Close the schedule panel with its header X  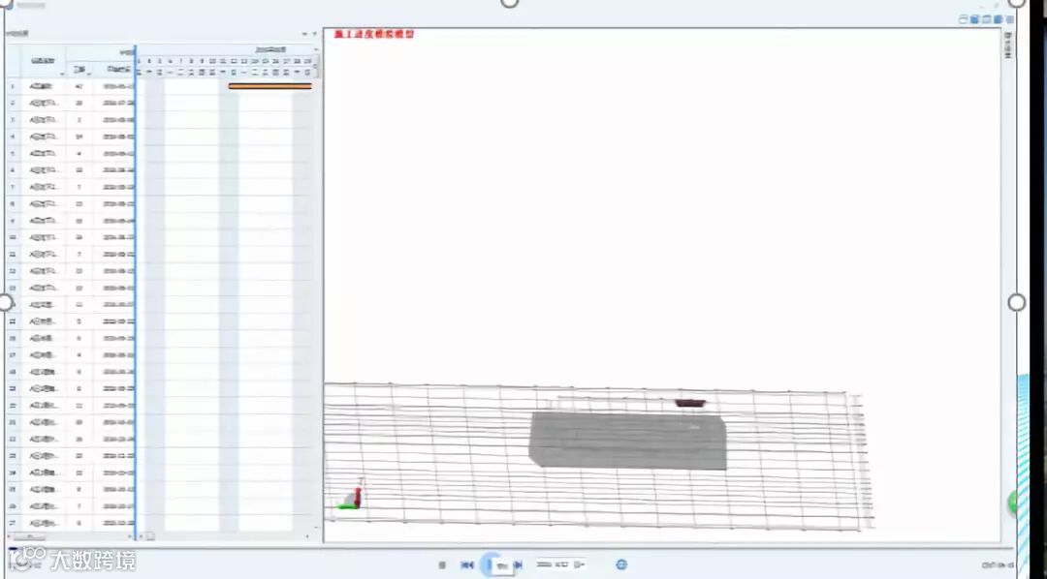314,33
